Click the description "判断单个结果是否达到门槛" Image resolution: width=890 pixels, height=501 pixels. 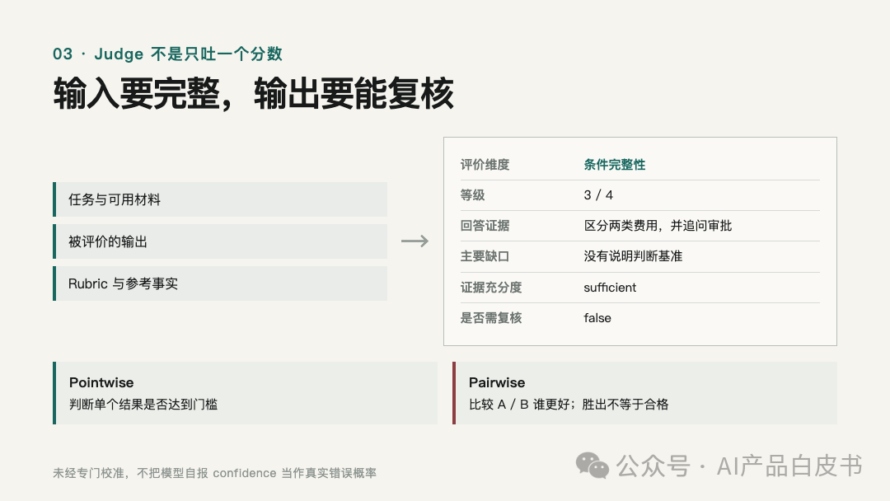tap(143, 404)
